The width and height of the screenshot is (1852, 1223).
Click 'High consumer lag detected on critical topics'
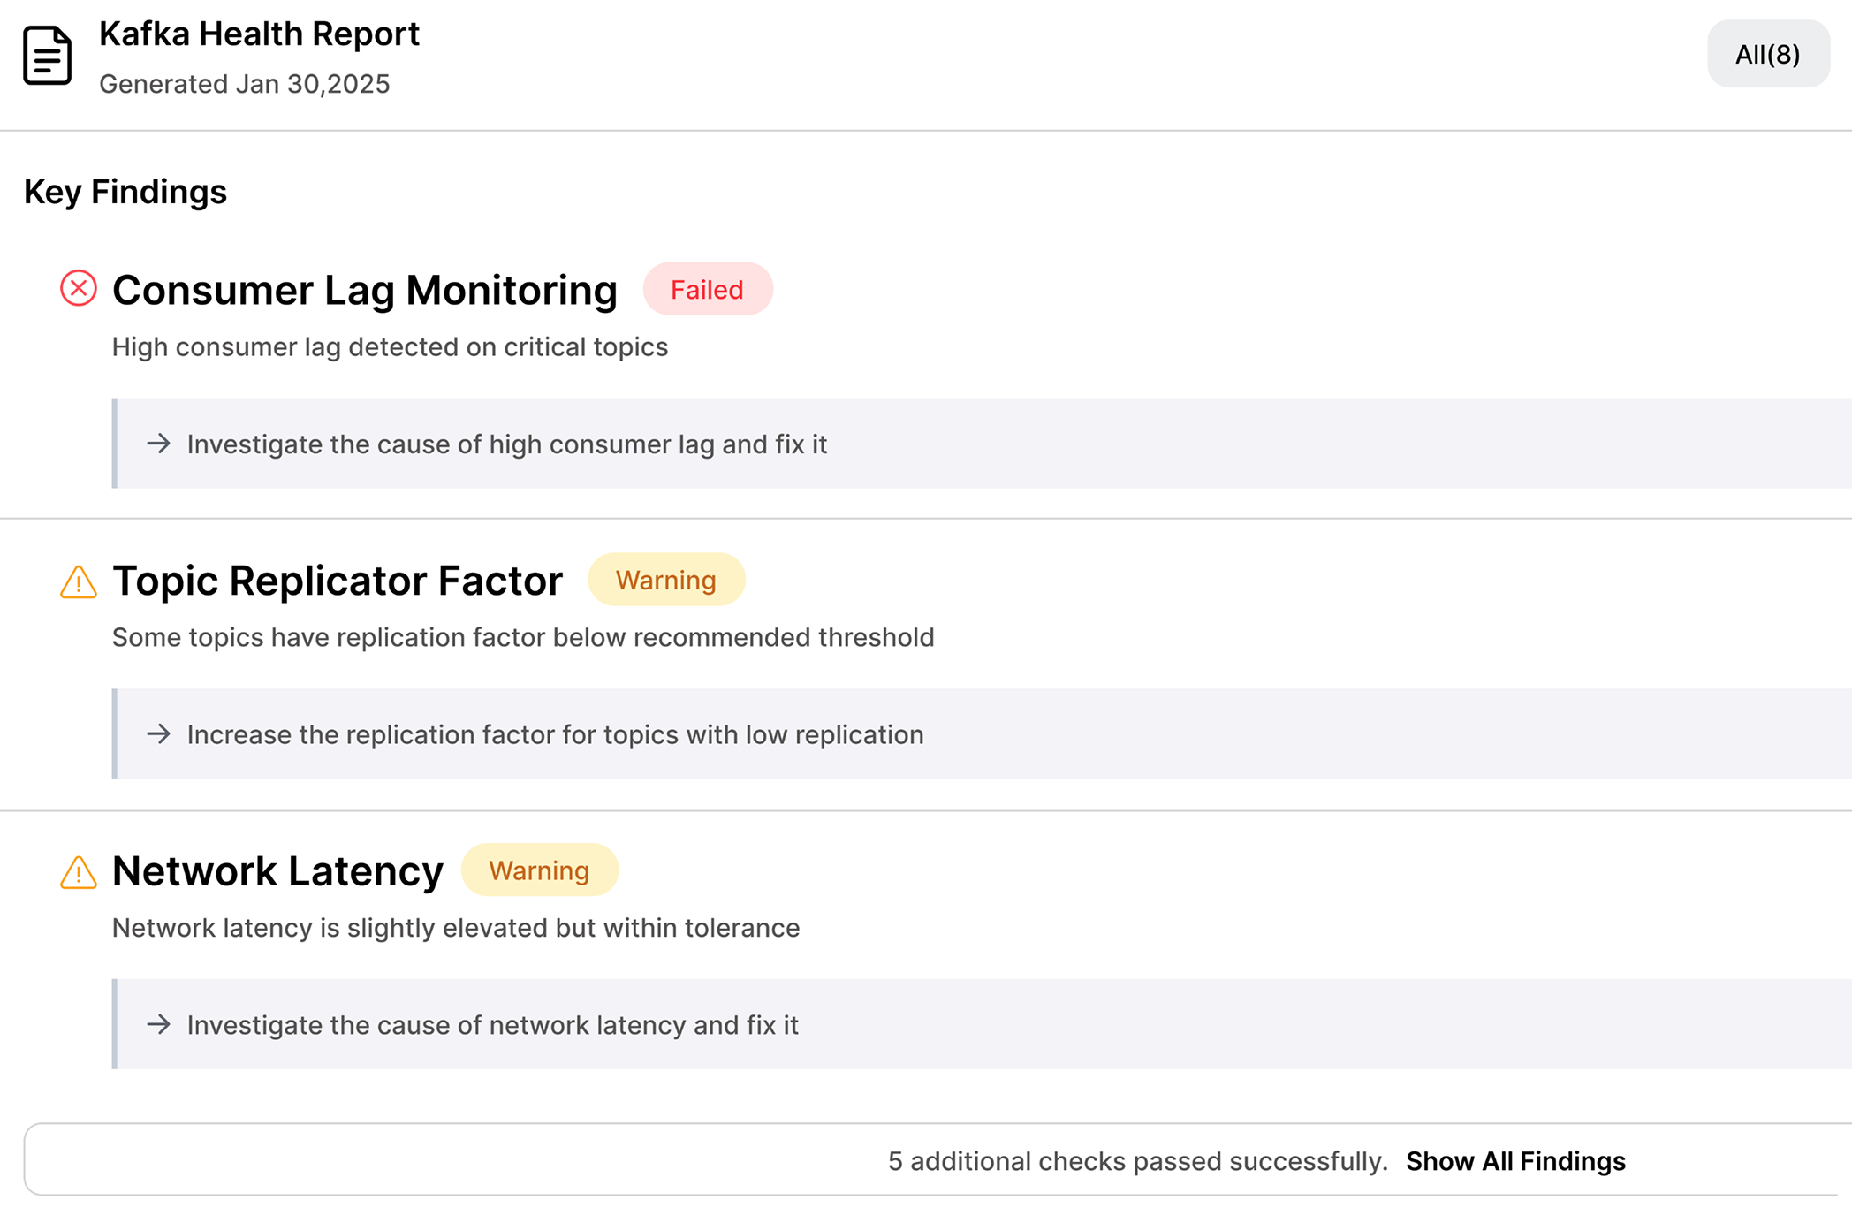(390, 347)
